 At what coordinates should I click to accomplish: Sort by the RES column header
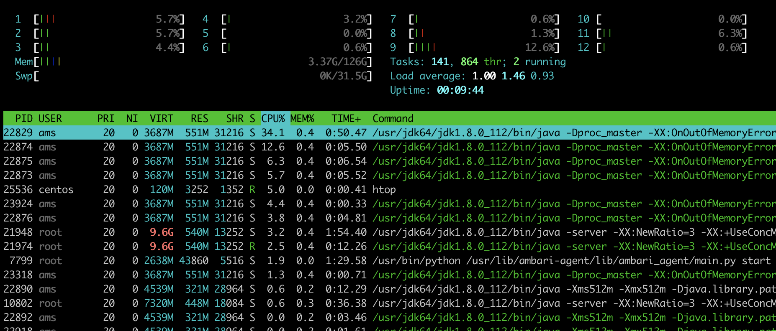point(200,119)
